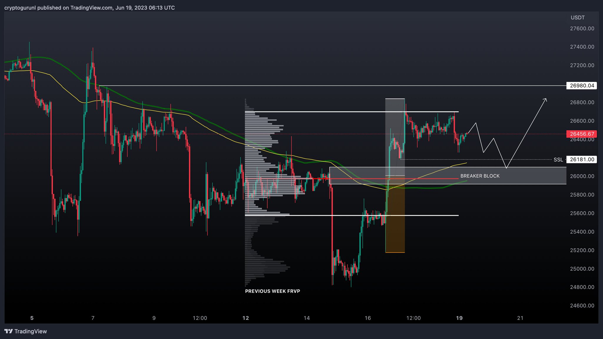Screen dimensions: 603x339
Task: Click the grey long-position target box
Action: coord(395,137)
